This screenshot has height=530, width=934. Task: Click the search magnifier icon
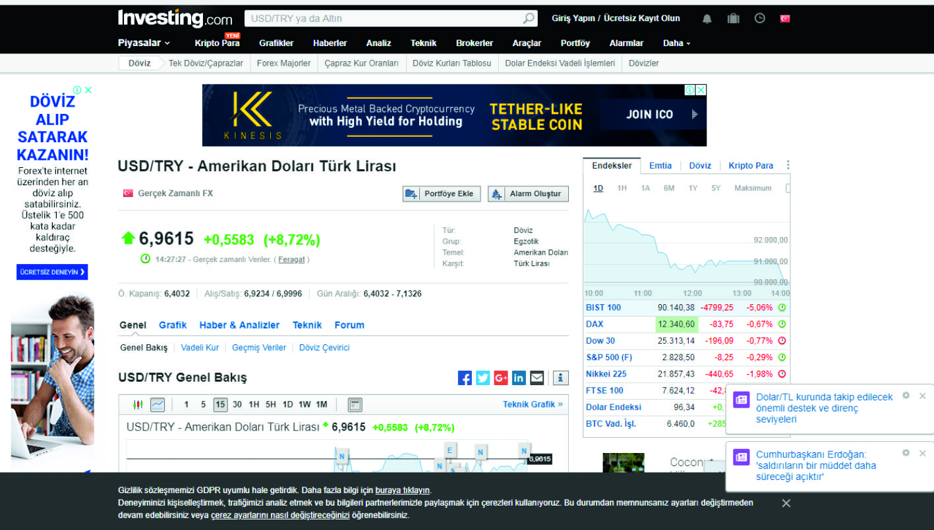(529, 18)
